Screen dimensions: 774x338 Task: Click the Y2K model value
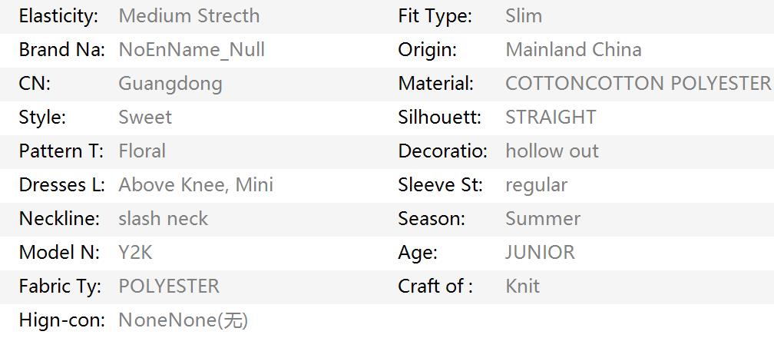[135, 253]
